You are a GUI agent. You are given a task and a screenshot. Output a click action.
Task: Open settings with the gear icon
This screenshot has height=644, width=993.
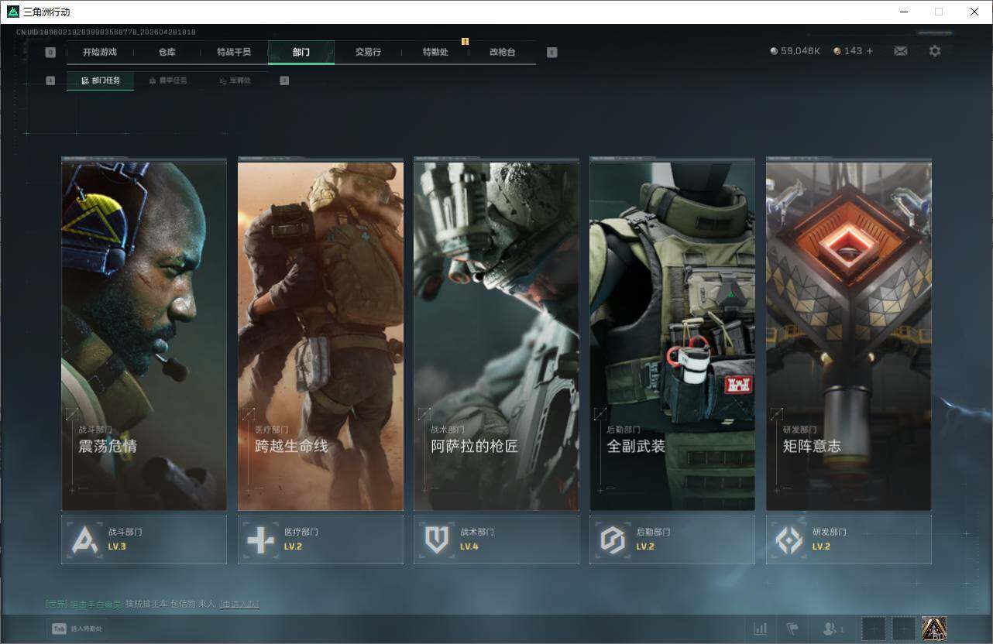click(935, 51)
